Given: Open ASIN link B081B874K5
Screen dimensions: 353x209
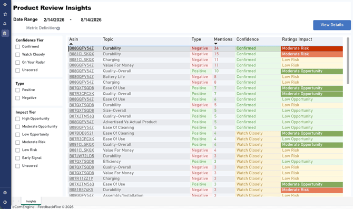Looking at the screenshot, I should point(81,190).
